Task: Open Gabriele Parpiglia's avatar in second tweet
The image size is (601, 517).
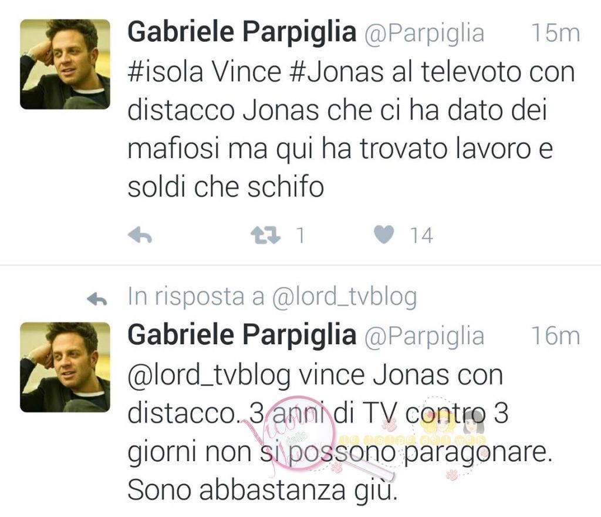Action: pos(65,367)
